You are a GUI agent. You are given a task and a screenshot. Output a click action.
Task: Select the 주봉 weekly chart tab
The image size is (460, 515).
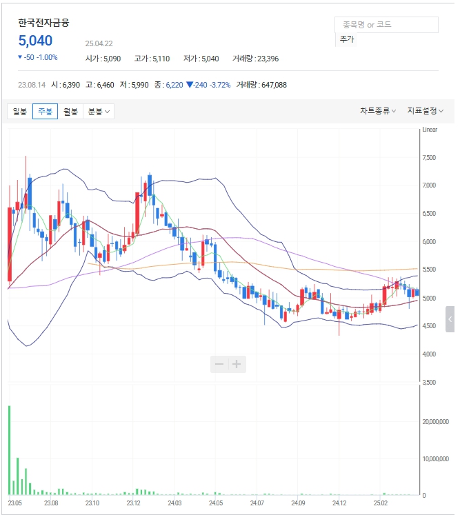pyautogui.click(x=45, y=112)
